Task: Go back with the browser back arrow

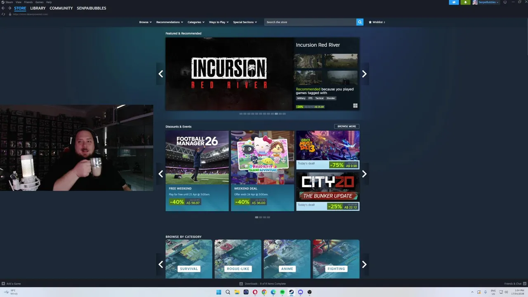Action: pos(3,8)
